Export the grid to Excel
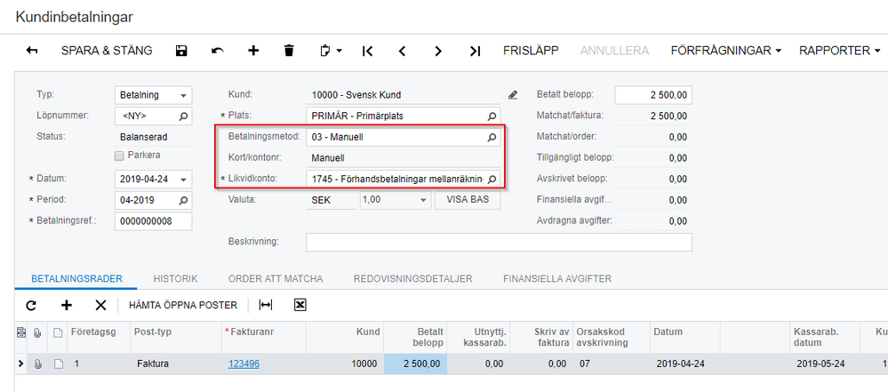The height and width of the screenshot is (392, 888). pyautogui.click(x=300, y=305)
